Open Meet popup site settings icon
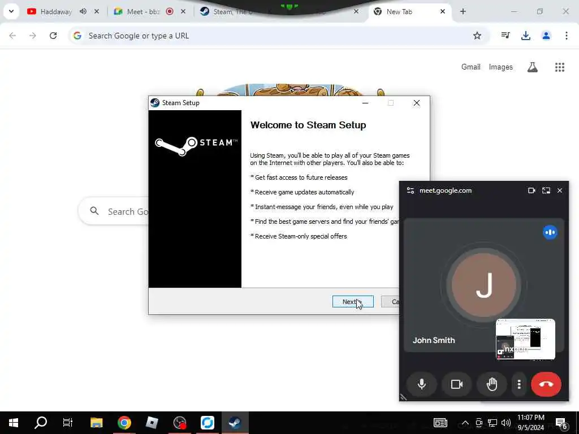 pos(411,190)
